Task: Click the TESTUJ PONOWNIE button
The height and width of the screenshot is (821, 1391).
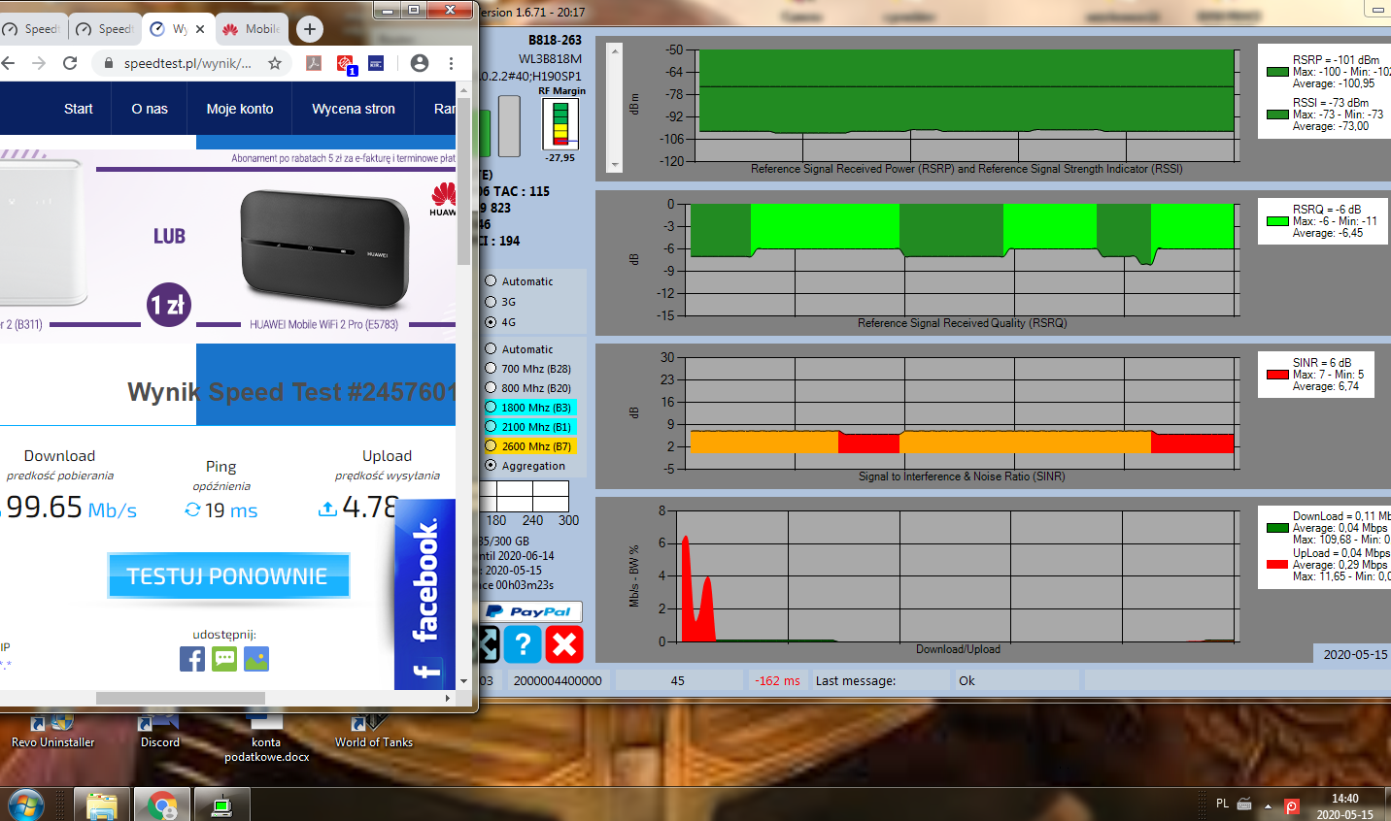Action: pos(228,575)
